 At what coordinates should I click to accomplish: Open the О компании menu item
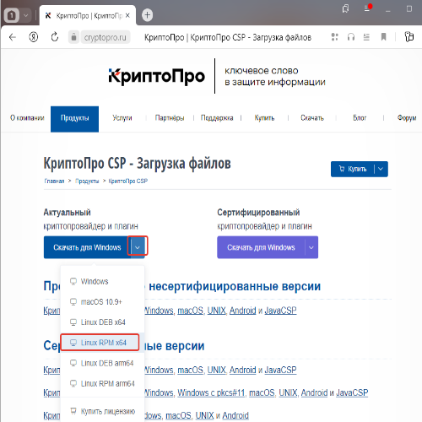(x=27, y=118)
